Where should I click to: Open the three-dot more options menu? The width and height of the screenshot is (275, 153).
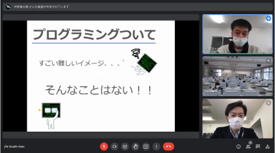(156, 146)
